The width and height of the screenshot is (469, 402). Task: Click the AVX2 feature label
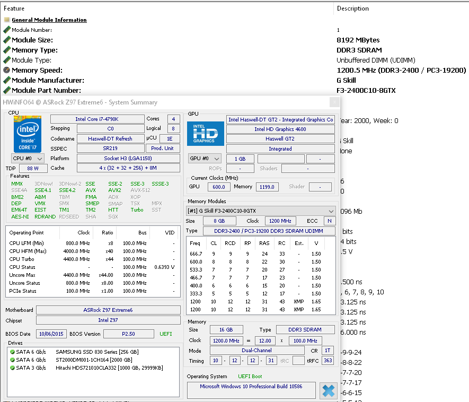click(x=114, y=190)
